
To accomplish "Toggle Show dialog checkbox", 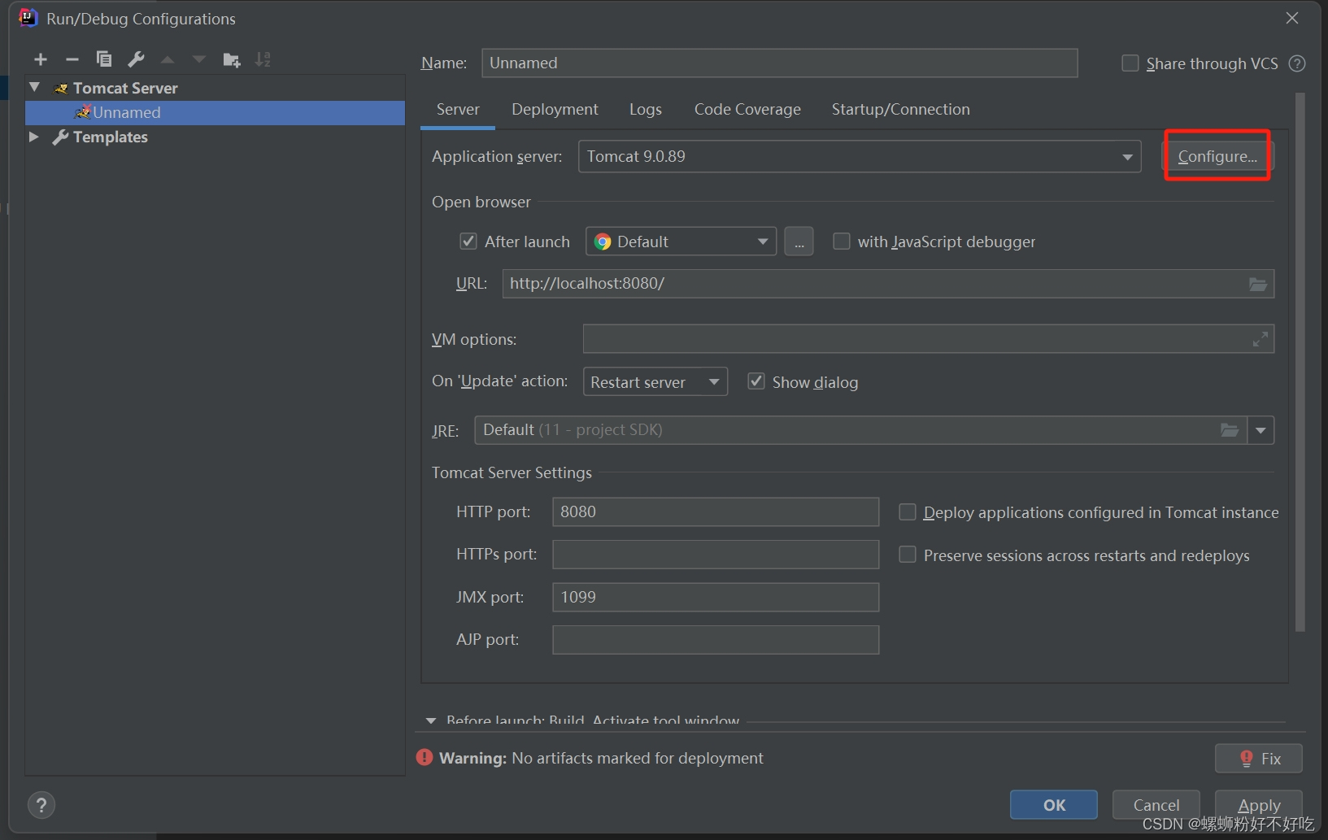I will [756, 381].
